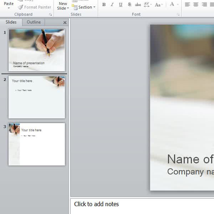
Task: Click to add notes field
Action: (x=142, y=206)
